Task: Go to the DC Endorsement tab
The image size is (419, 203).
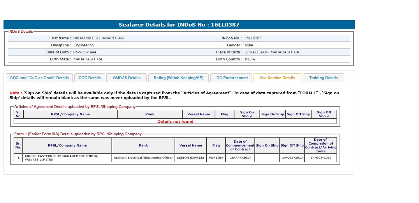Action: tap(231, 78)
